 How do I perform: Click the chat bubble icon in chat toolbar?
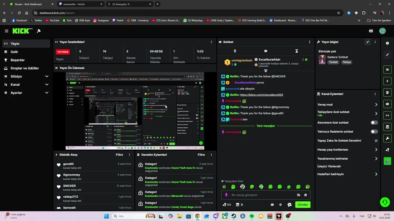point(266,51)
